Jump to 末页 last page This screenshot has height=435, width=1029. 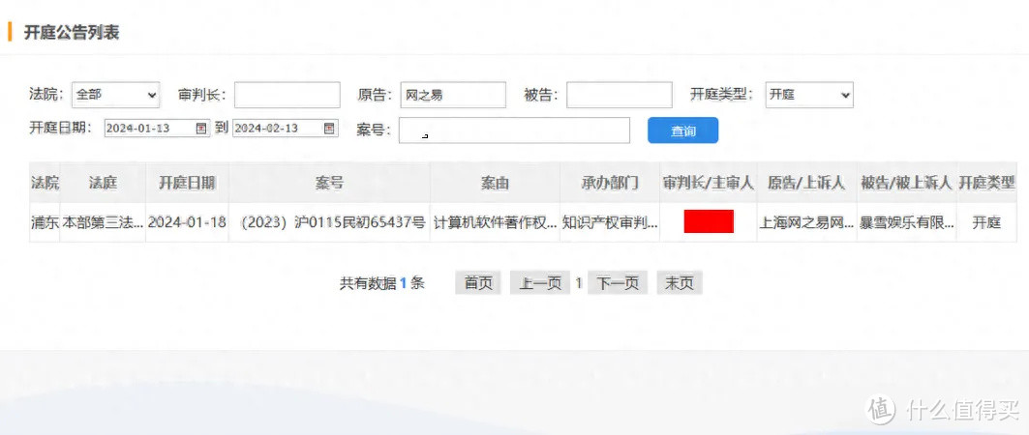click(680, 283)
